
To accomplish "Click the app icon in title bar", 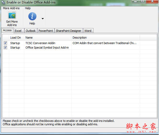I will click(3, 2).
